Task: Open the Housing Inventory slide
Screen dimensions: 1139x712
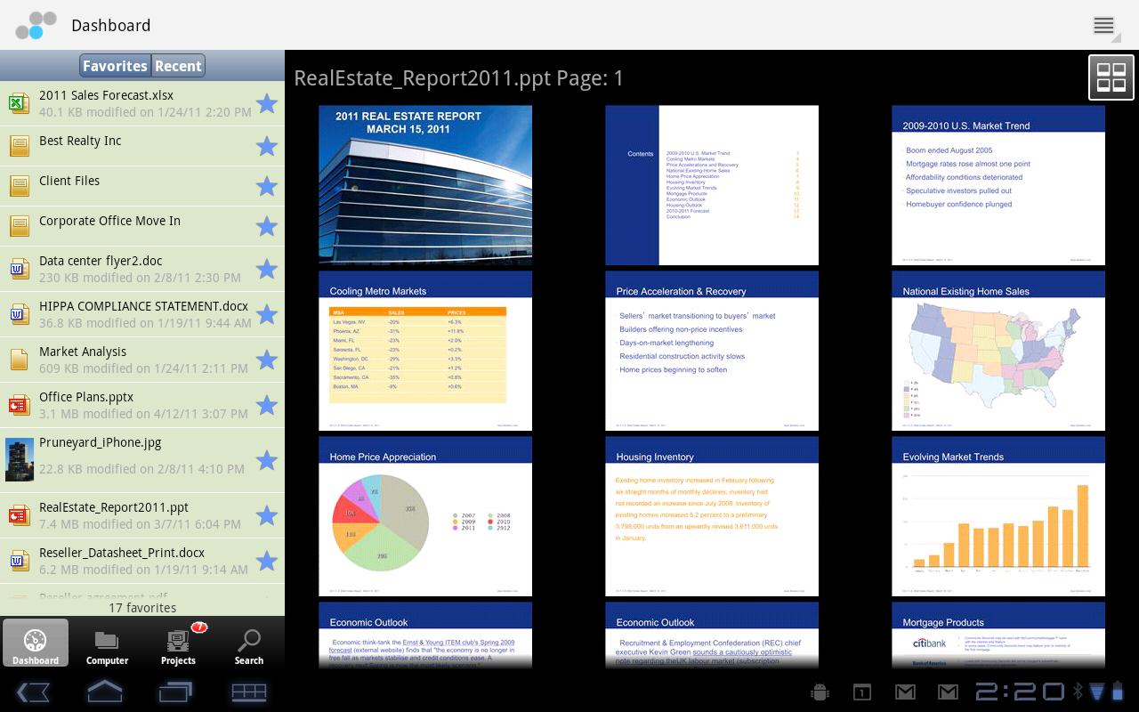Action: pyautogui.click(x=712, y=516)
